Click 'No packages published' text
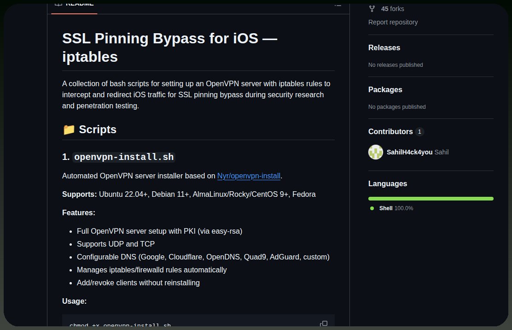Viewport: 512px width, 330px height. [397, 107]
